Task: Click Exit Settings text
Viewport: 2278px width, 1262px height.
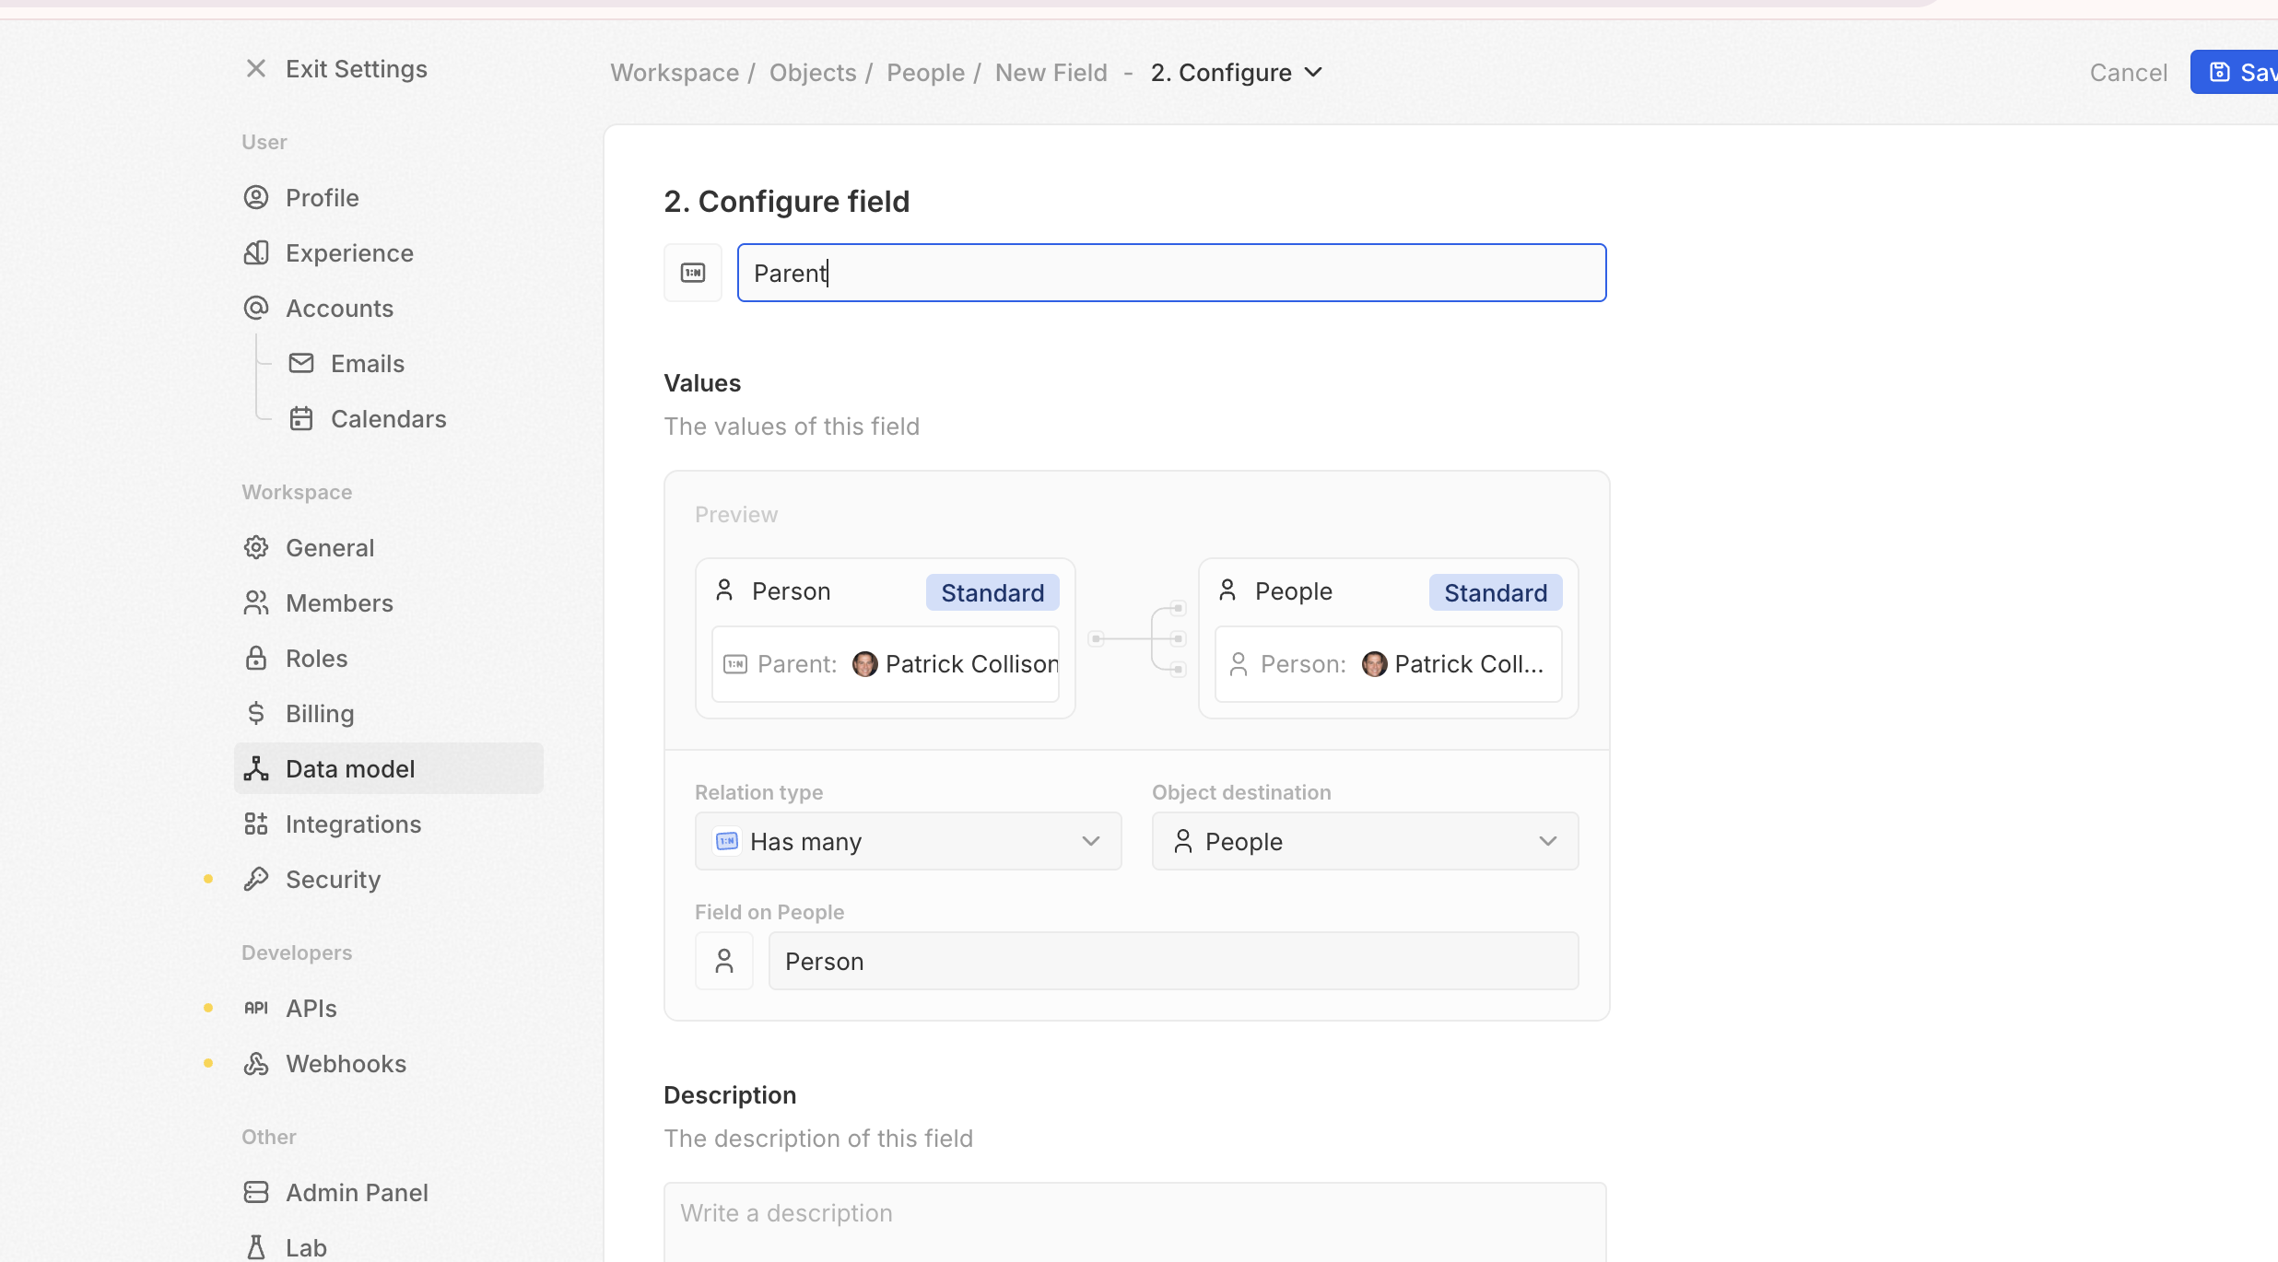Action: 357,69
